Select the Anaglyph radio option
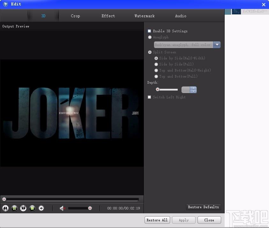This screenshot has height=228, width=269. point(150,37)
